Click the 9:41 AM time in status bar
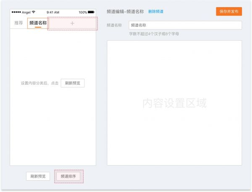 [x=53, y=12]
